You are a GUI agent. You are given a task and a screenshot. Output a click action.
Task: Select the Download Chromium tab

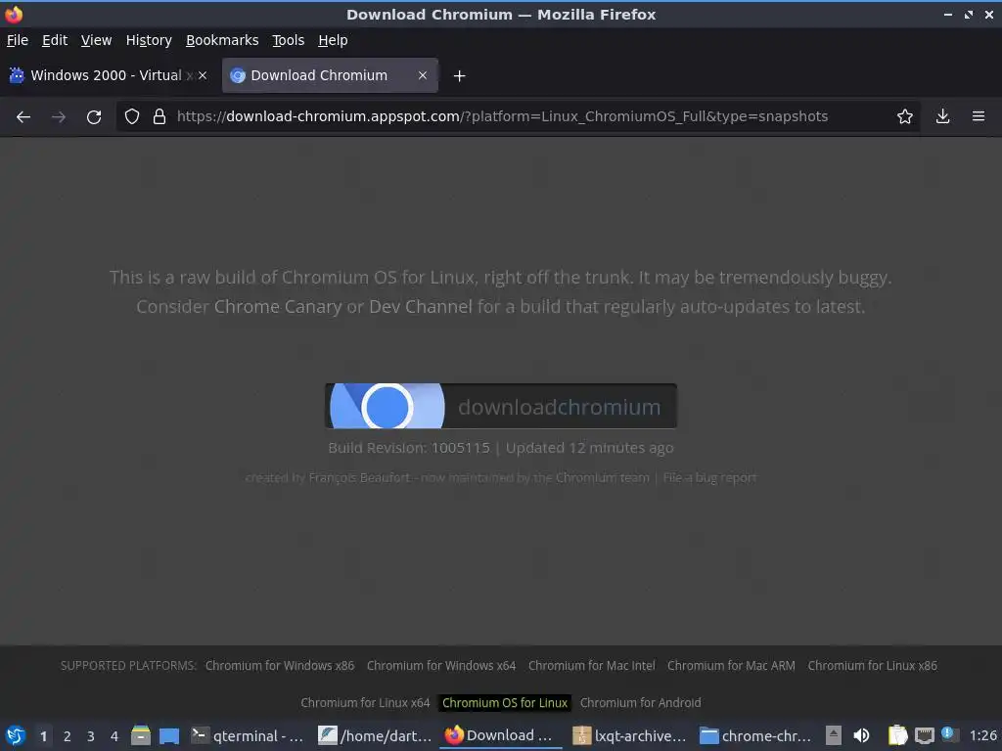tap(330, 75)
